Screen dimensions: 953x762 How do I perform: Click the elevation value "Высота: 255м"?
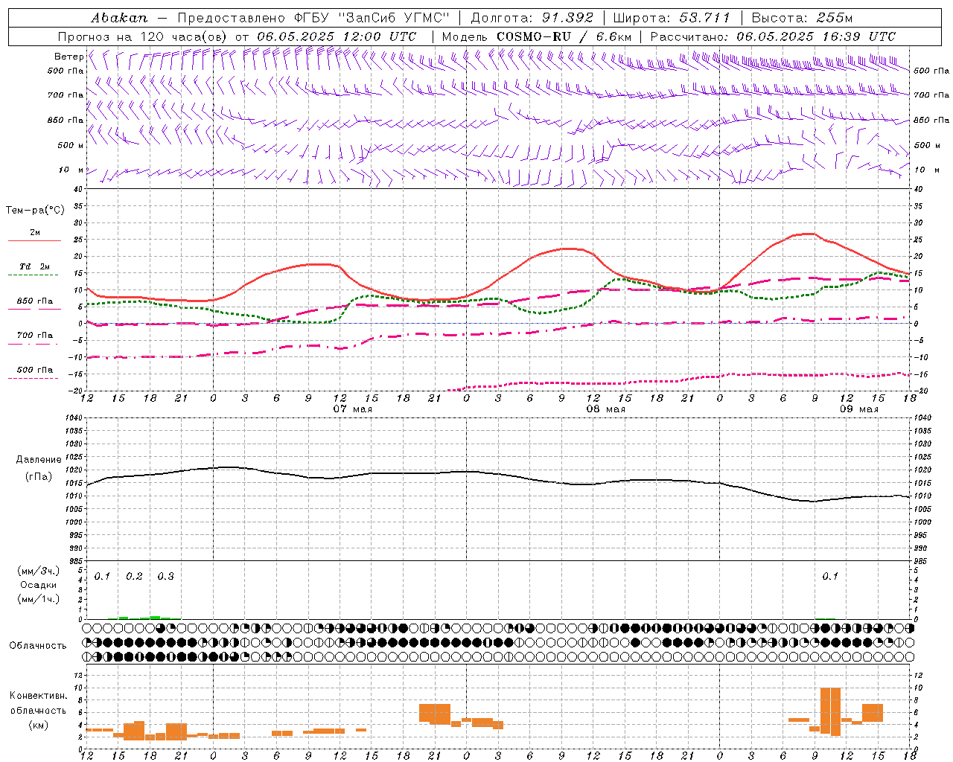coord(802,18)
